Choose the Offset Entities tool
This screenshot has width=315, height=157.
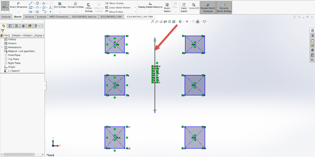point(89,8)
